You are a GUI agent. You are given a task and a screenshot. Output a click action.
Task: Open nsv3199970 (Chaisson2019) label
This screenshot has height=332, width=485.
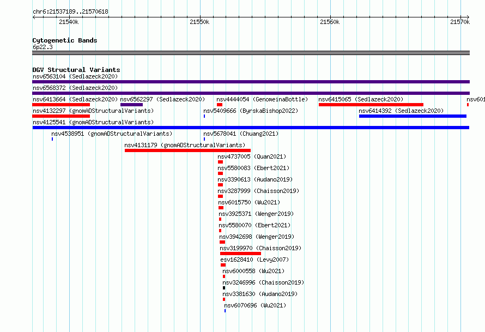pos(260,248)
